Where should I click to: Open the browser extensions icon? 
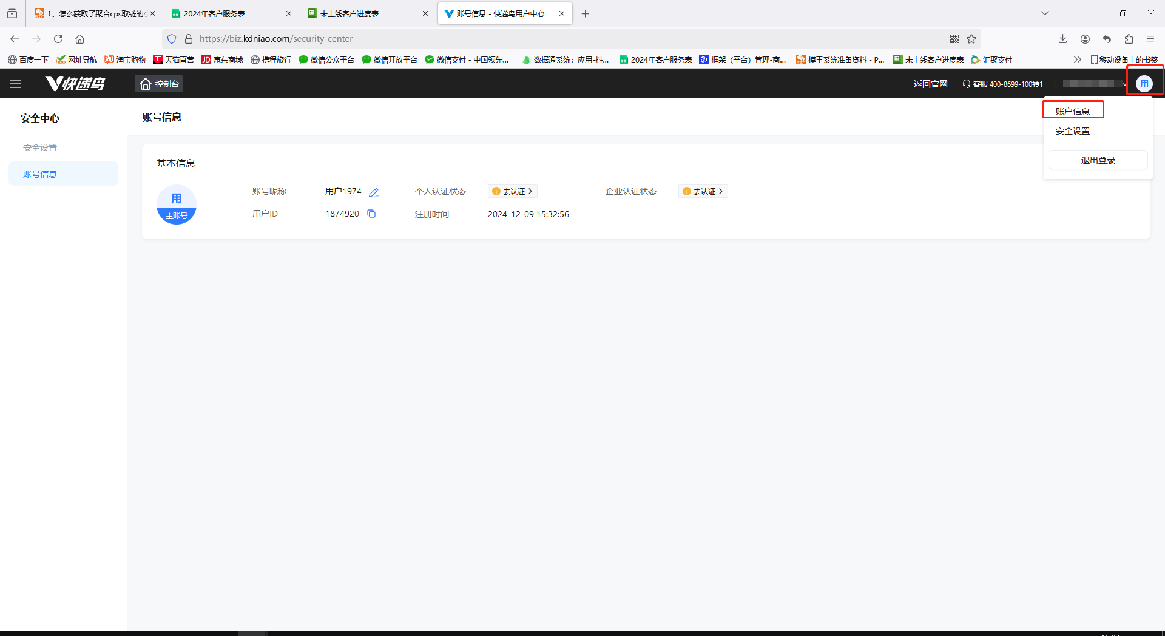[x=1129, y=39]
